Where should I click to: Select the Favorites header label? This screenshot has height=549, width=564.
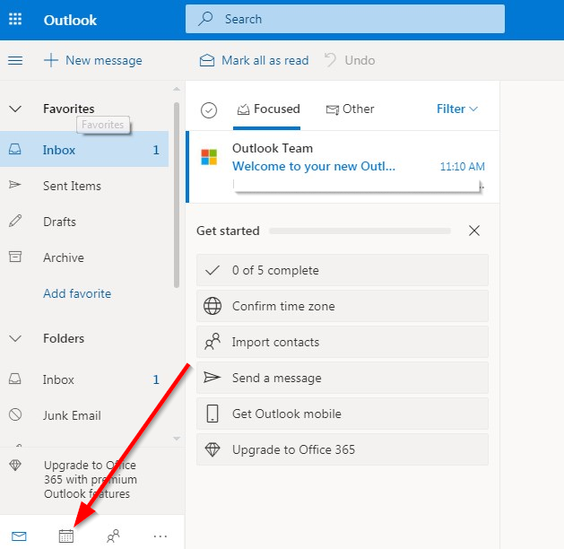[x=69, y=109]
